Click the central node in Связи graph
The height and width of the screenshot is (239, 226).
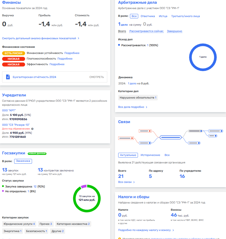tap(171, 137)
